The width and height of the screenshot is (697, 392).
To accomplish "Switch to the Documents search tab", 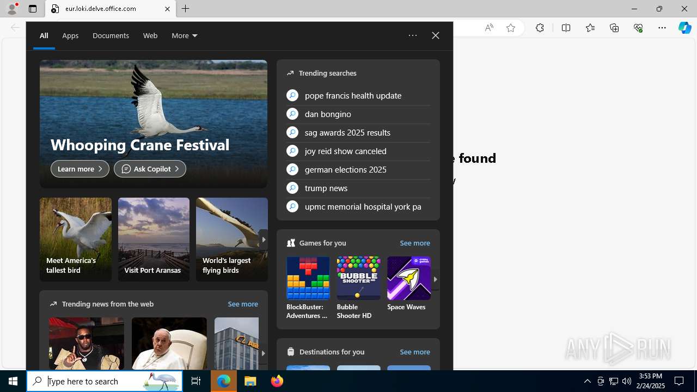I will click(111, 35).
